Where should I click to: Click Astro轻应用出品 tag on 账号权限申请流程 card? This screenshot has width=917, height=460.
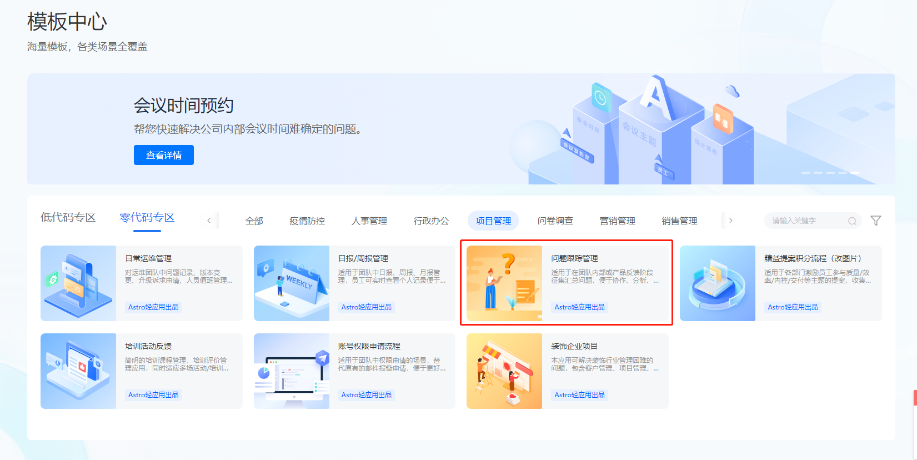tap(367, 395)
